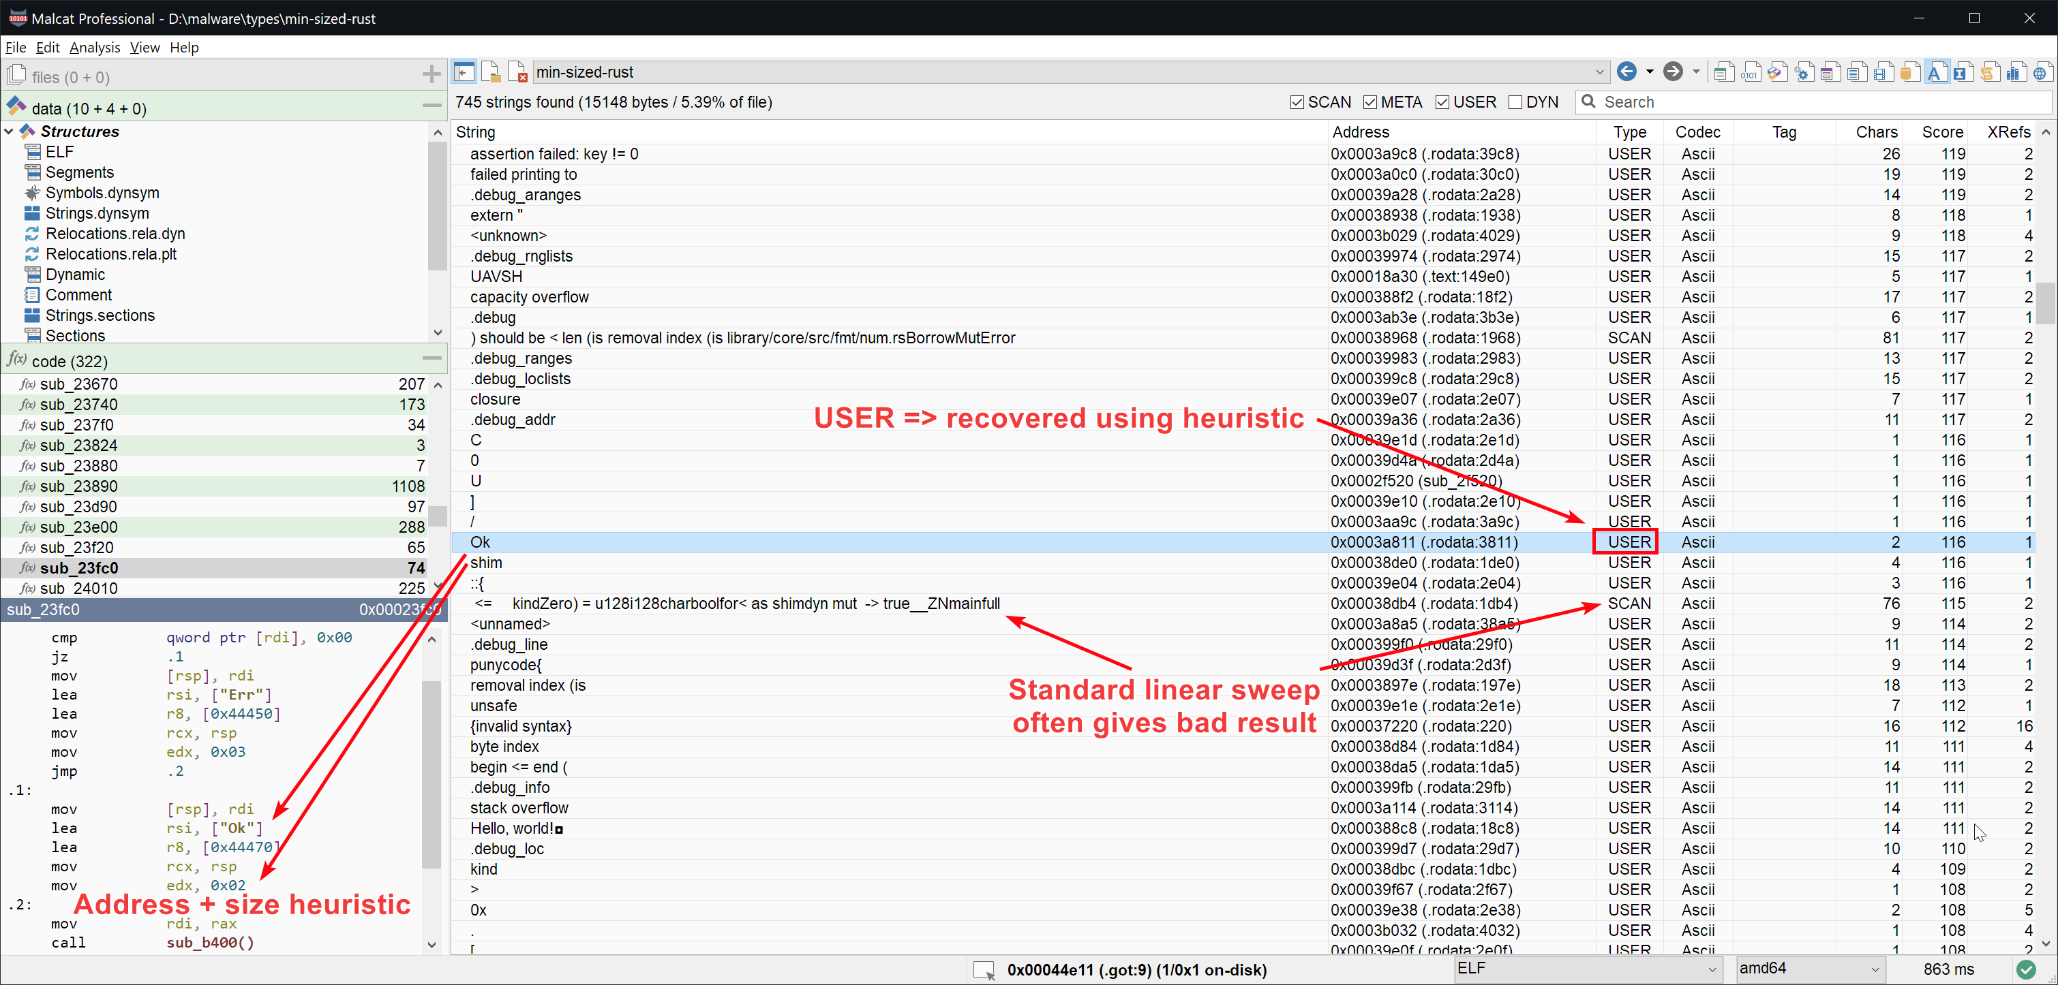Open the View menu
This screenshot has height=985, width=2058.
145,47
